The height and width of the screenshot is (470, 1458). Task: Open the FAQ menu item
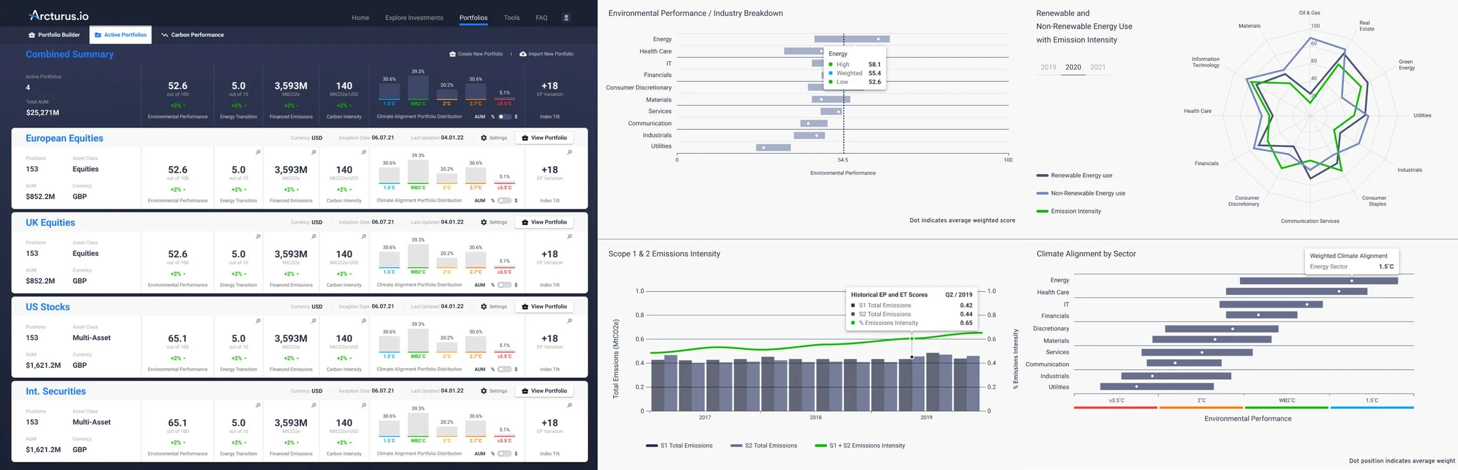tap(542, 18)
